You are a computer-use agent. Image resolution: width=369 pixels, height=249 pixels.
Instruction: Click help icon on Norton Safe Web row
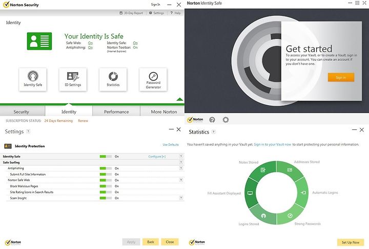[x=181, y=180]
